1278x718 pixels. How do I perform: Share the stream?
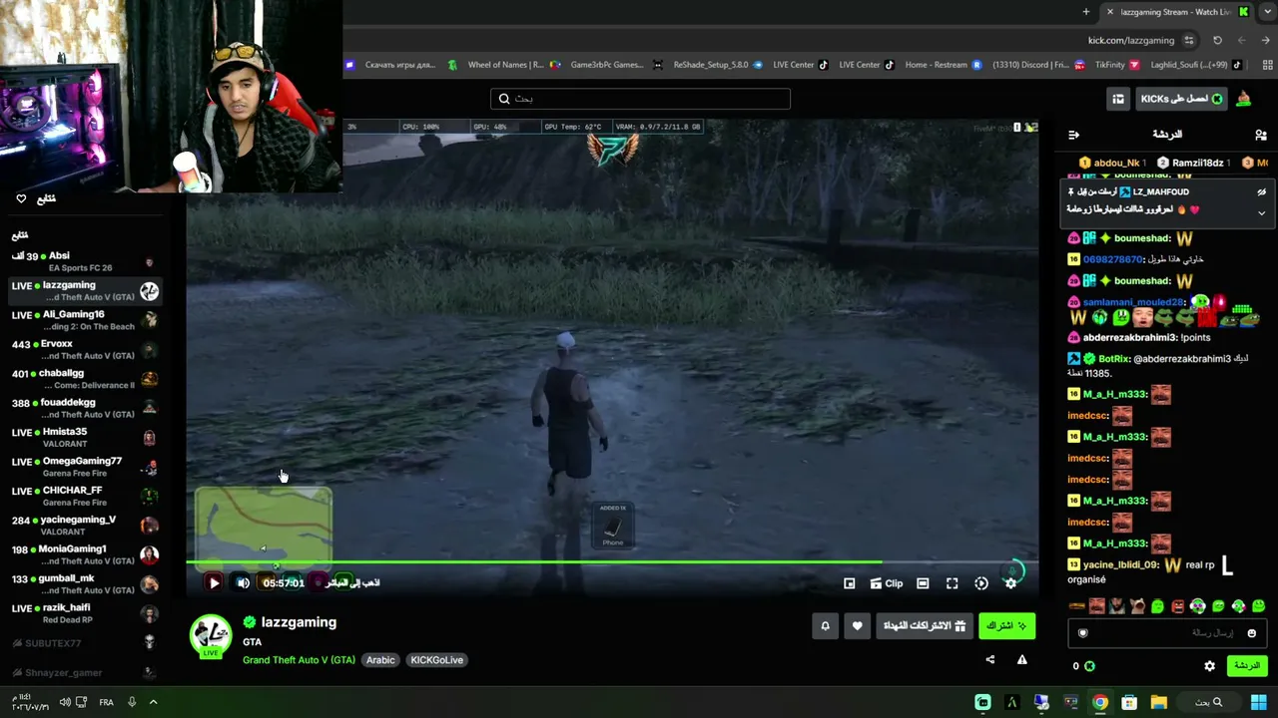pos(989,659)
